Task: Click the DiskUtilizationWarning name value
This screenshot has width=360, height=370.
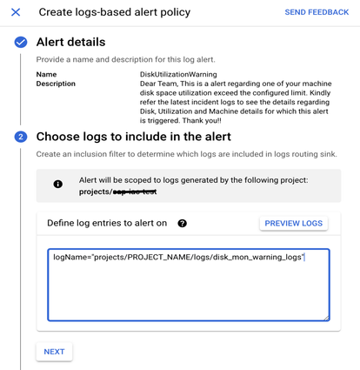Action: [x=178, y=74]
